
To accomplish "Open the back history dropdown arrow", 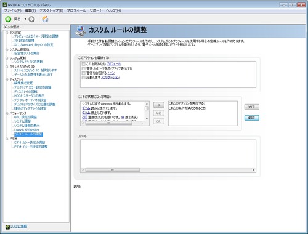I will tap(25, 19).
